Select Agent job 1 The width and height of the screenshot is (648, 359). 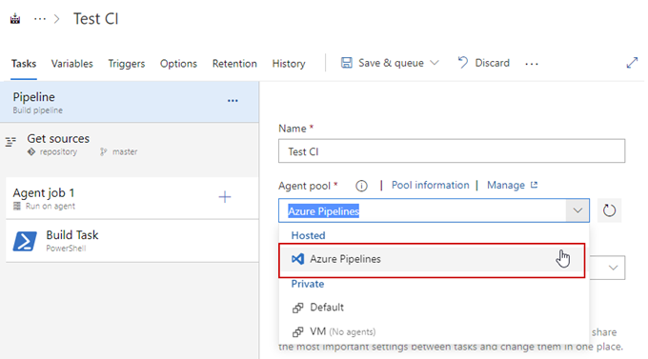132,198
